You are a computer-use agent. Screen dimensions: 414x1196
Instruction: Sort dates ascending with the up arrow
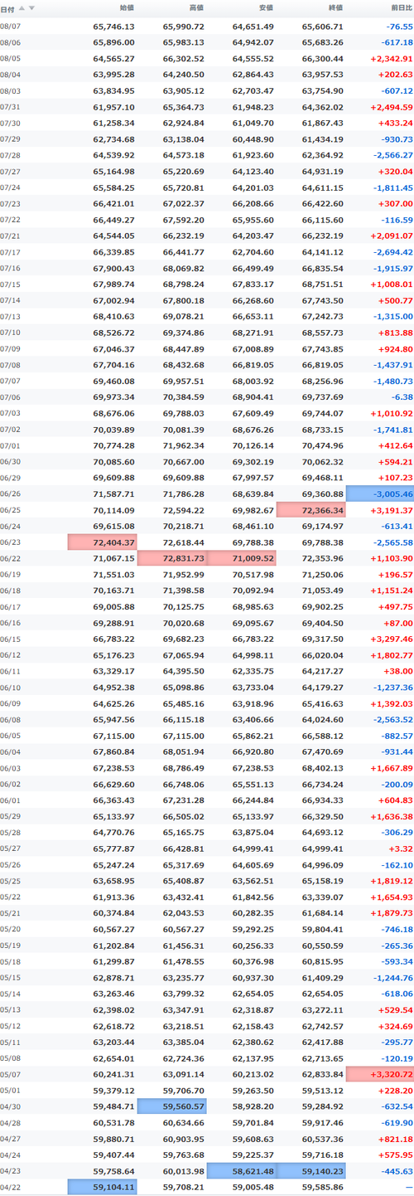21,7
